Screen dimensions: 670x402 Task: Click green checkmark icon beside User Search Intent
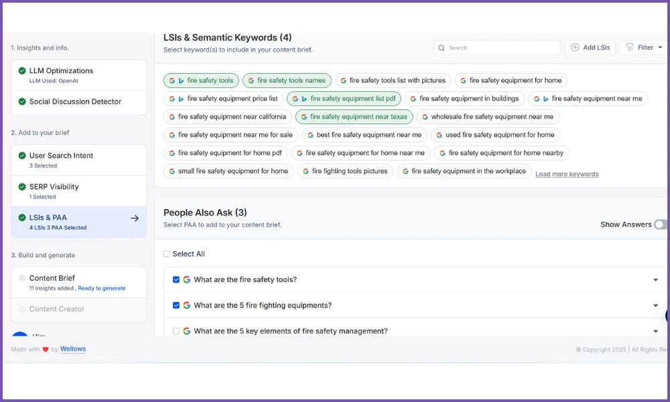pyautogui.click(x=22, y=155)
